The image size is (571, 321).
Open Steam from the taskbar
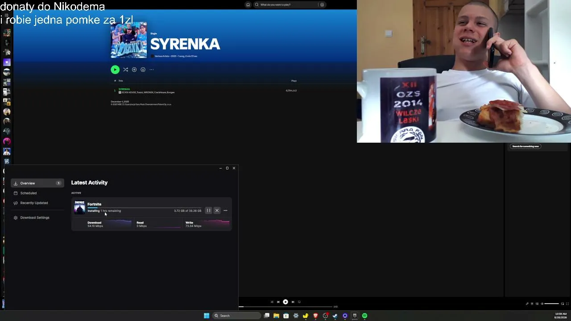335,316
